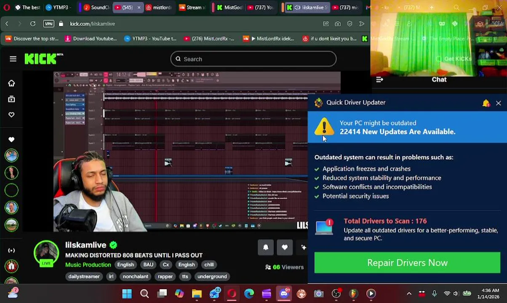Open 'Download Youtube...' bookmark
This screenshot has height=303, width=507.
[x=91, y=39]
